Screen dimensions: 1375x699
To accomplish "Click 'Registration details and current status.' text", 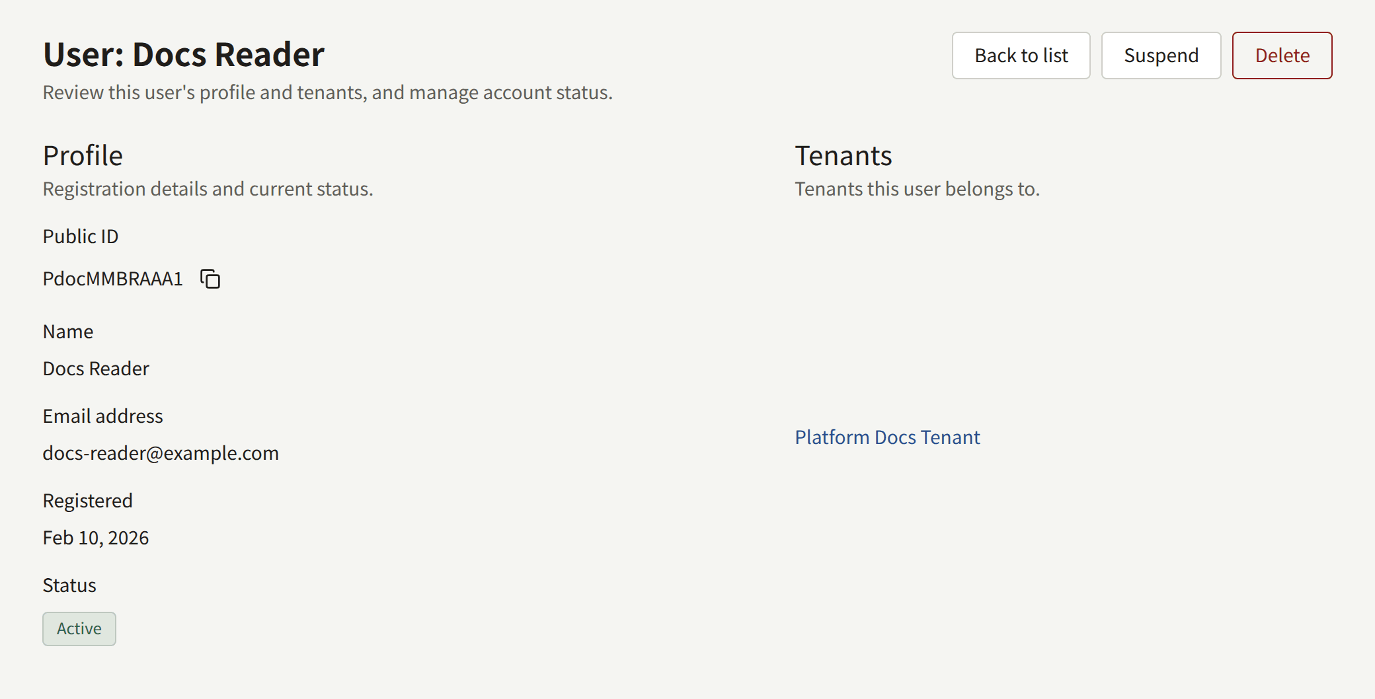I will [208, 189].
